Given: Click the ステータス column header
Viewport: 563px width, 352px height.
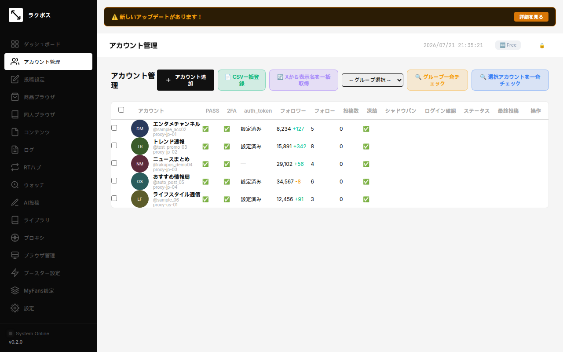Looking at the screenshot, I should (x=477, y=111).
